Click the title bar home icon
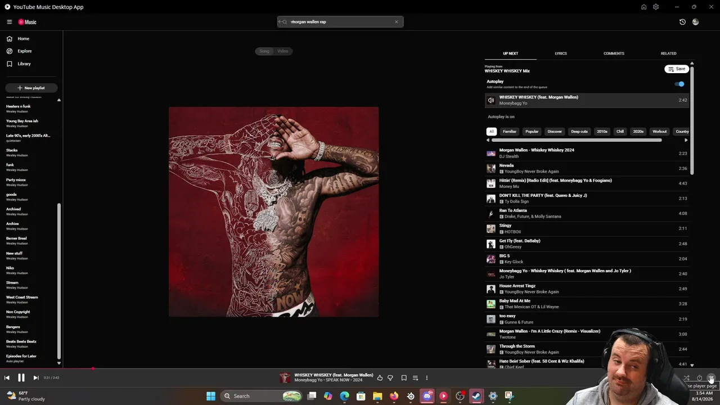Image resolution: width=720 pixels, height=405 pixels. (x=643, y=7)
